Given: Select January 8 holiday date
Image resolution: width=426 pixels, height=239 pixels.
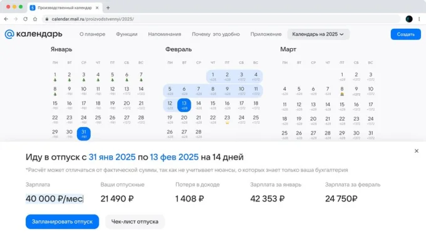Looking at the screenshot, I should point(55,91).
